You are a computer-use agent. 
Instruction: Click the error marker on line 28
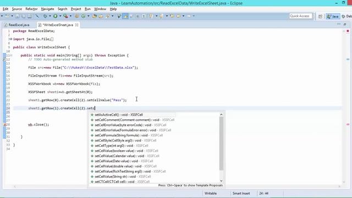click(x=4, y=125)
